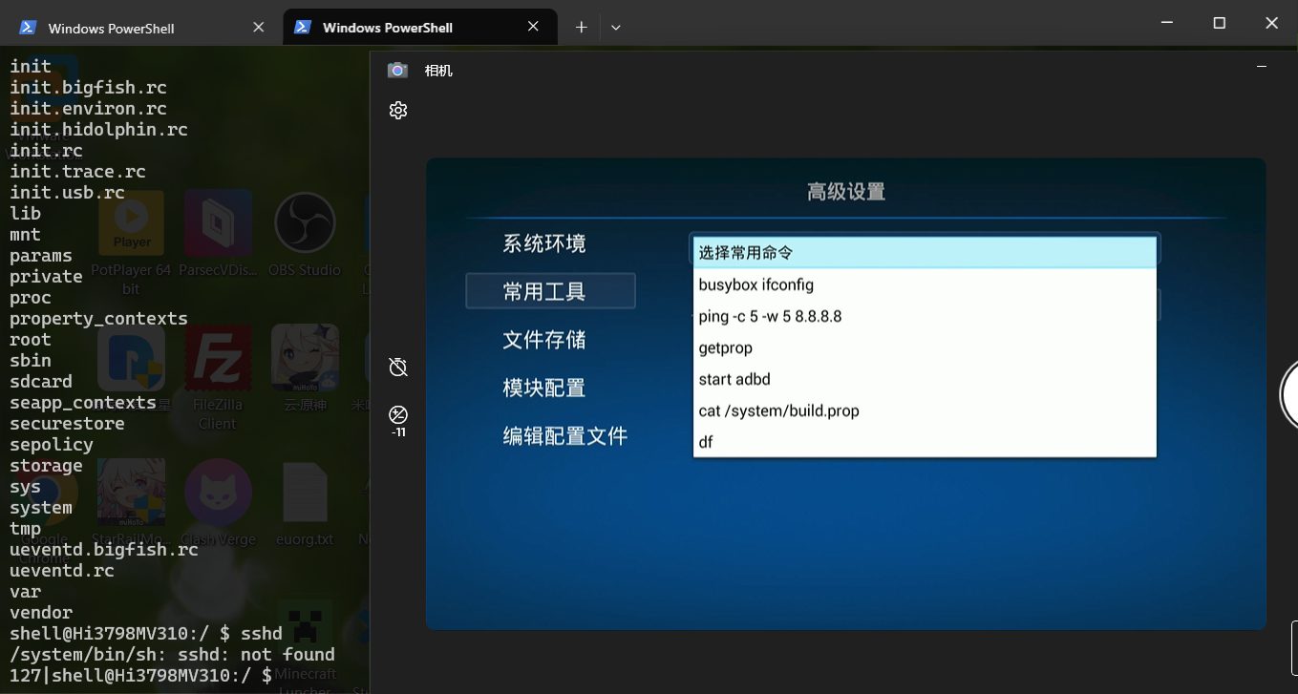
Task: Minimize the Camera app window
Action: (1262, 67)
